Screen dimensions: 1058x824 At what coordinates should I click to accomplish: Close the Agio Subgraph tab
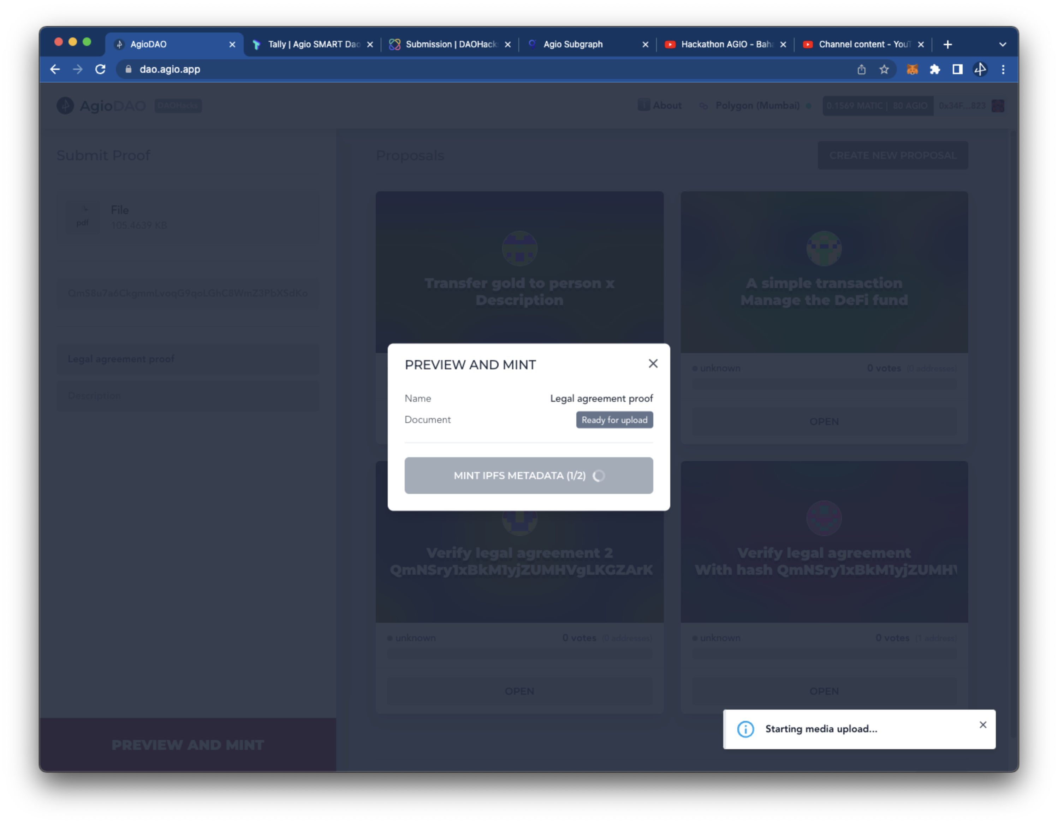pos(645,44)
